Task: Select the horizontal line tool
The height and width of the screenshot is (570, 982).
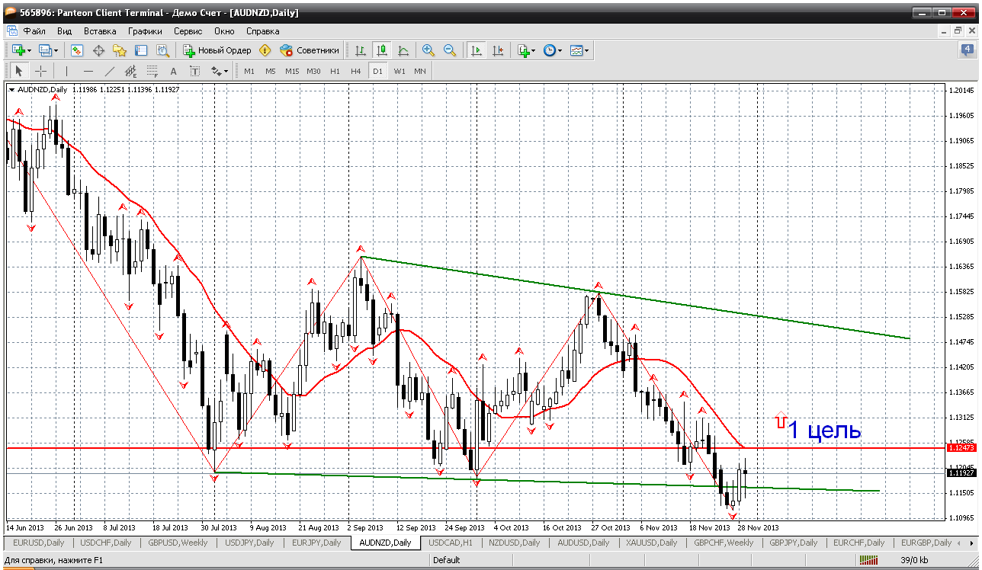Action: [88, 71]
